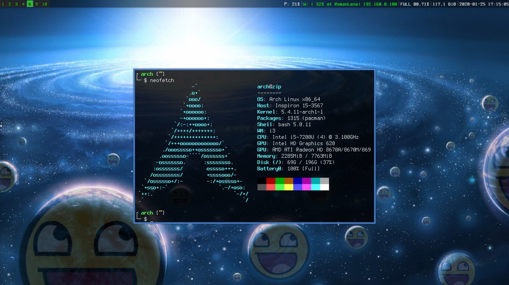
Task: Click the dark blue color block
Action: pos(297,181)
